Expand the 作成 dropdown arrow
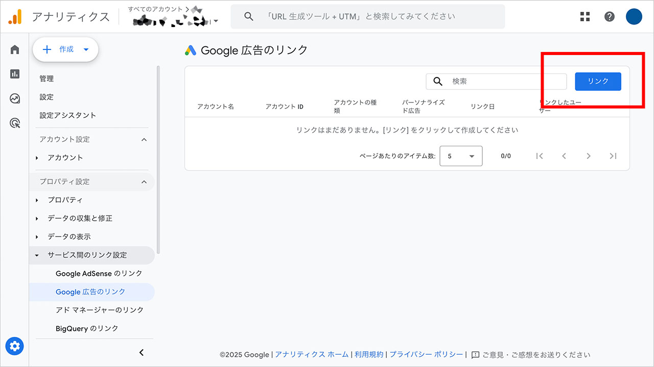The height and width of the screenshot is (367, 654). pos(86,49)
